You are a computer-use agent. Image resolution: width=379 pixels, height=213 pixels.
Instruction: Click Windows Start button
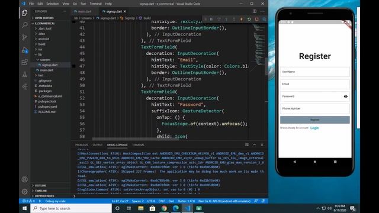(24, 208)
